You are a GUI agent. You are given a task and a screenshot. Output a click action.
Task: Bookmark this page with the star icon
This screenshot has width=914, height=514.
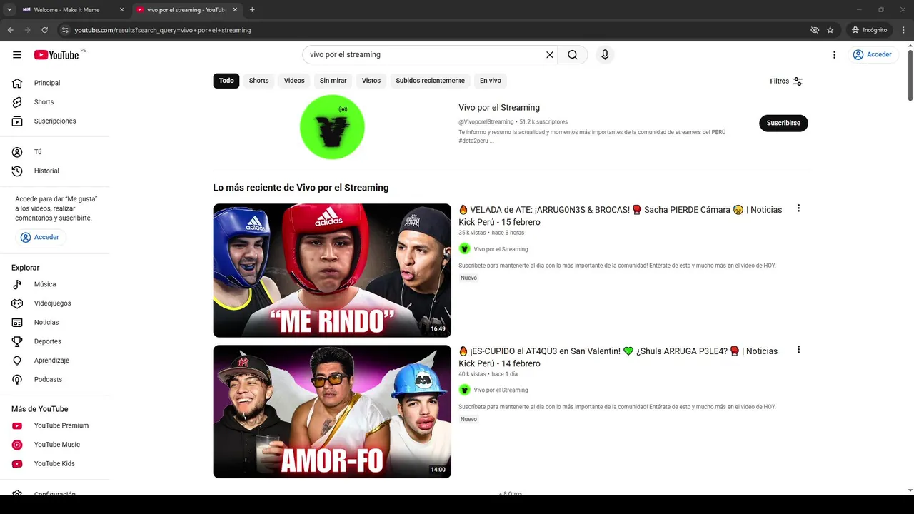coord(830,30)
